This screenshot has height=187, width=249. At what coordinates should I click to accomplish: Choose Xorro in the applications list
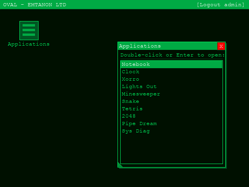(130, 79)
